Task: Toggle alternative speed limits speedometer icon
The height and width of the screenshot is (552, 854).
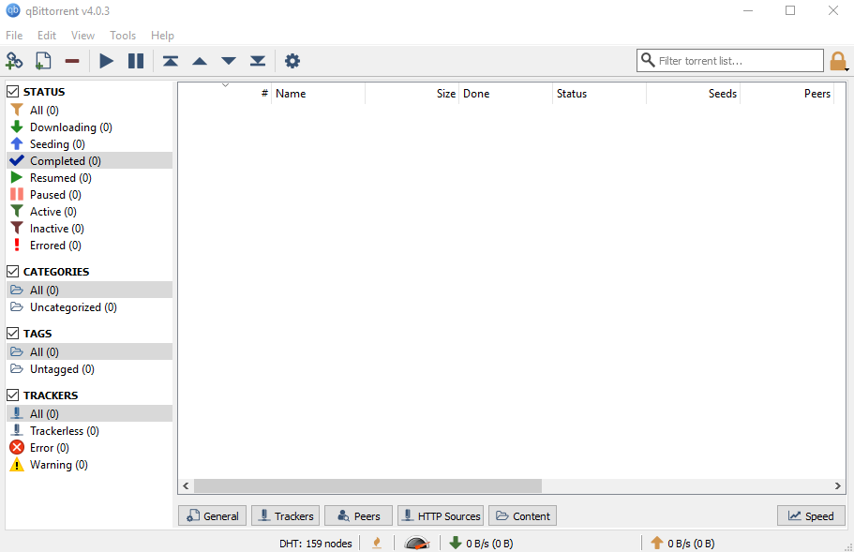Action: (x=417, y=543)
